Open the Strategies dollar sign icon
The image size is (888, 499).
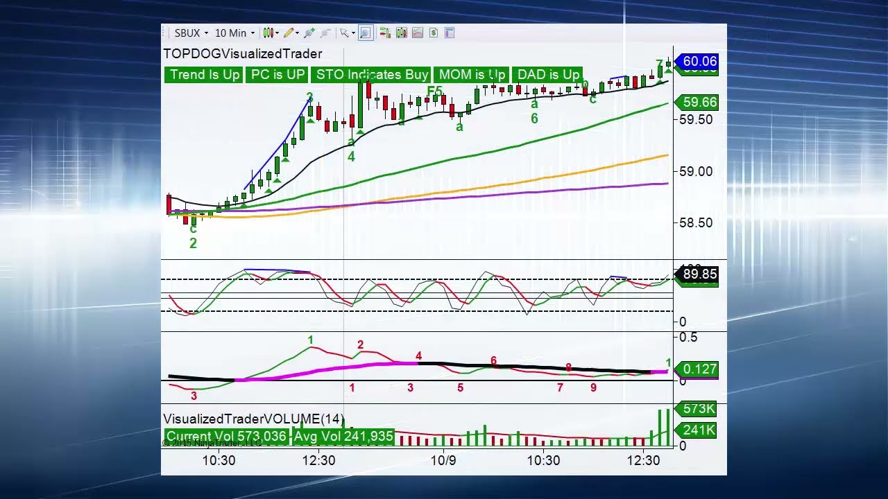tap(433, 33)
